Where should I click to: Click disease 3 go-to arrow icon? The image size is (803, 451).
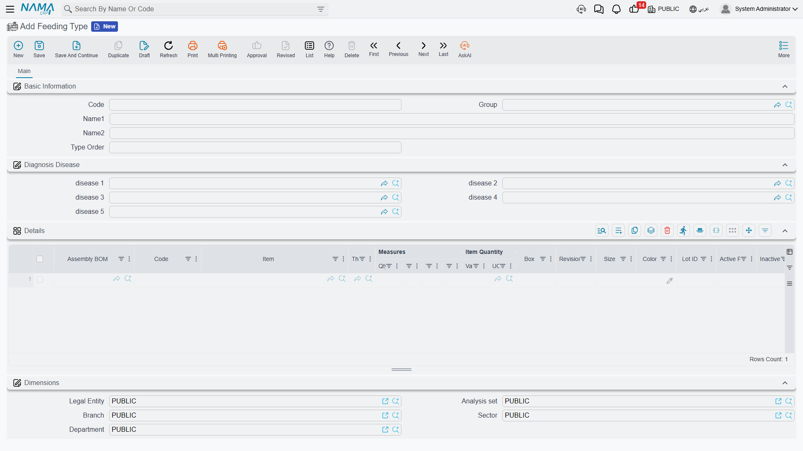[384, 198]
